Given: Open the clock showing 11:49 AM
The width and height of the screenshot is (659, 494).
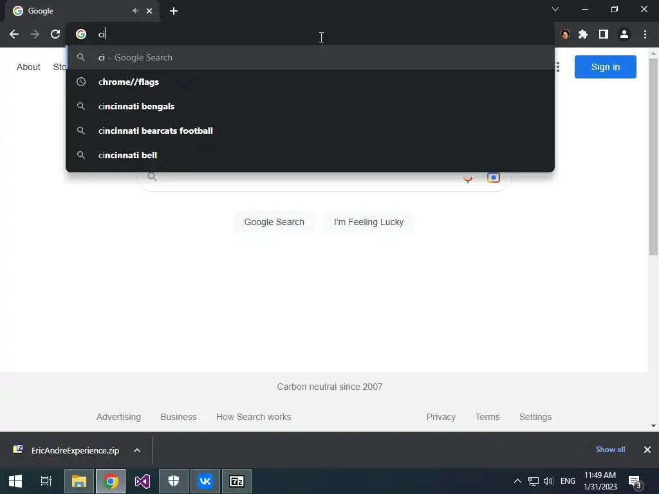Looking at the screenshot, I should pyautogui.click(x=600, y=481).
